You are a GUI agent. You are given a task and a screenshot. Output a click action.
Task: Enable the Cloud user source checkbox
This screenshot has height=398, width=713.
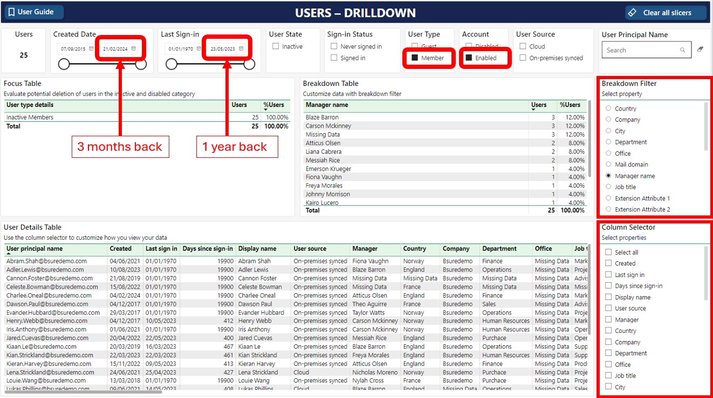[523, 46]
